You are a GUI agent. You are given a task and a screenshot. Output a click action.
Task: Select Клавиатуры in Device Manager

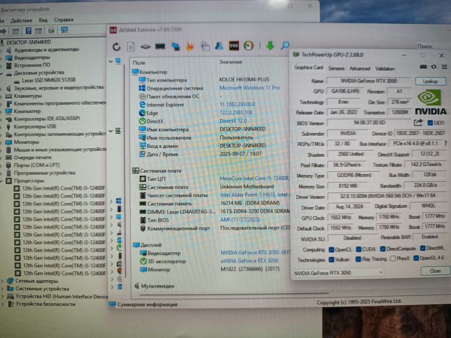[x=28, y=96]
